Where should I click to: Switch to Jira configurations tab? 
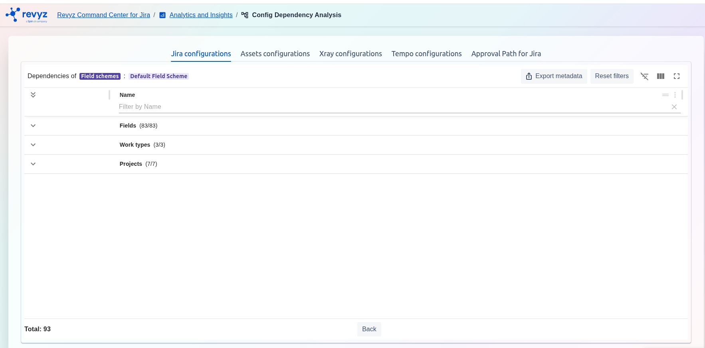201,54
